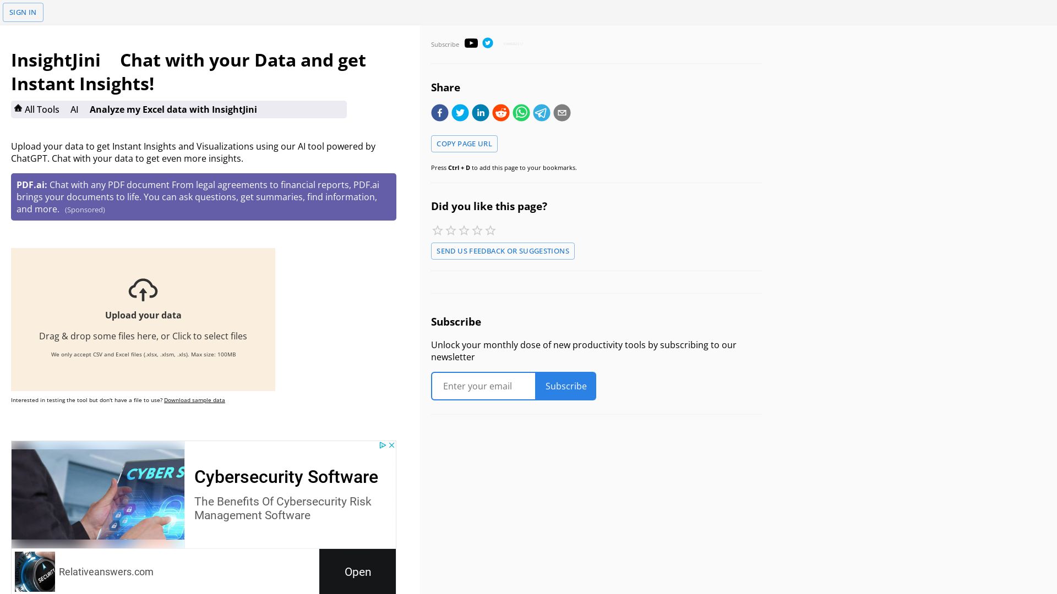The height and width of the screenshot is (594, 1057).
Task: Click the cloud upload icon
Action: (x=143, y=290)
